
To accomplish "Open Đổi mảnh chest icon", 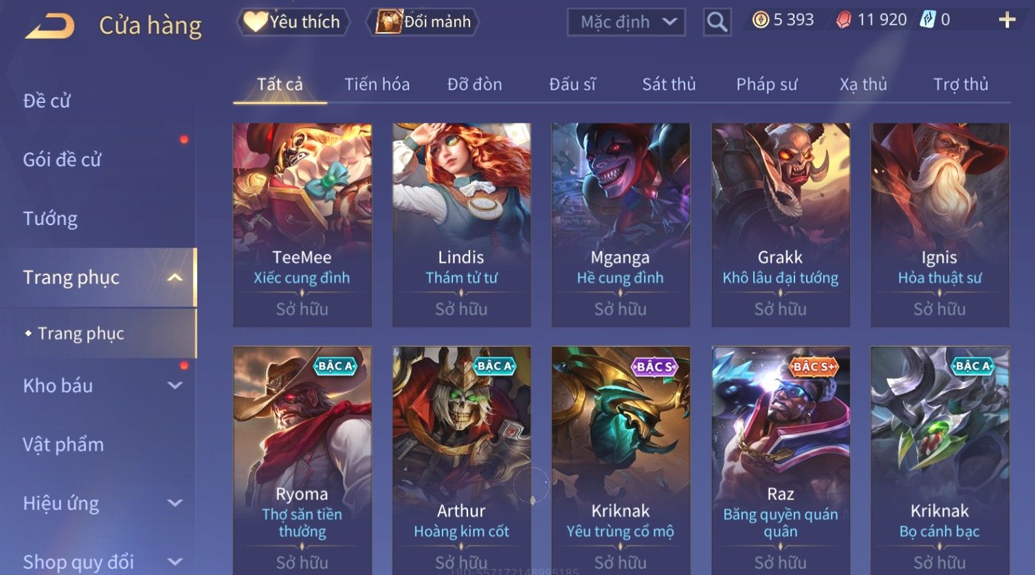I will (x=388, y=22).
